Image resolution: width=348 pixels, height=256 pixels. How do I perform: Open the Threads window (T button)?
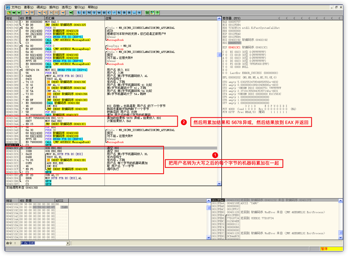click(94, 13)
